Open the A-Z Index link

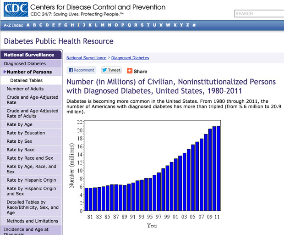(x=13, y=25)
